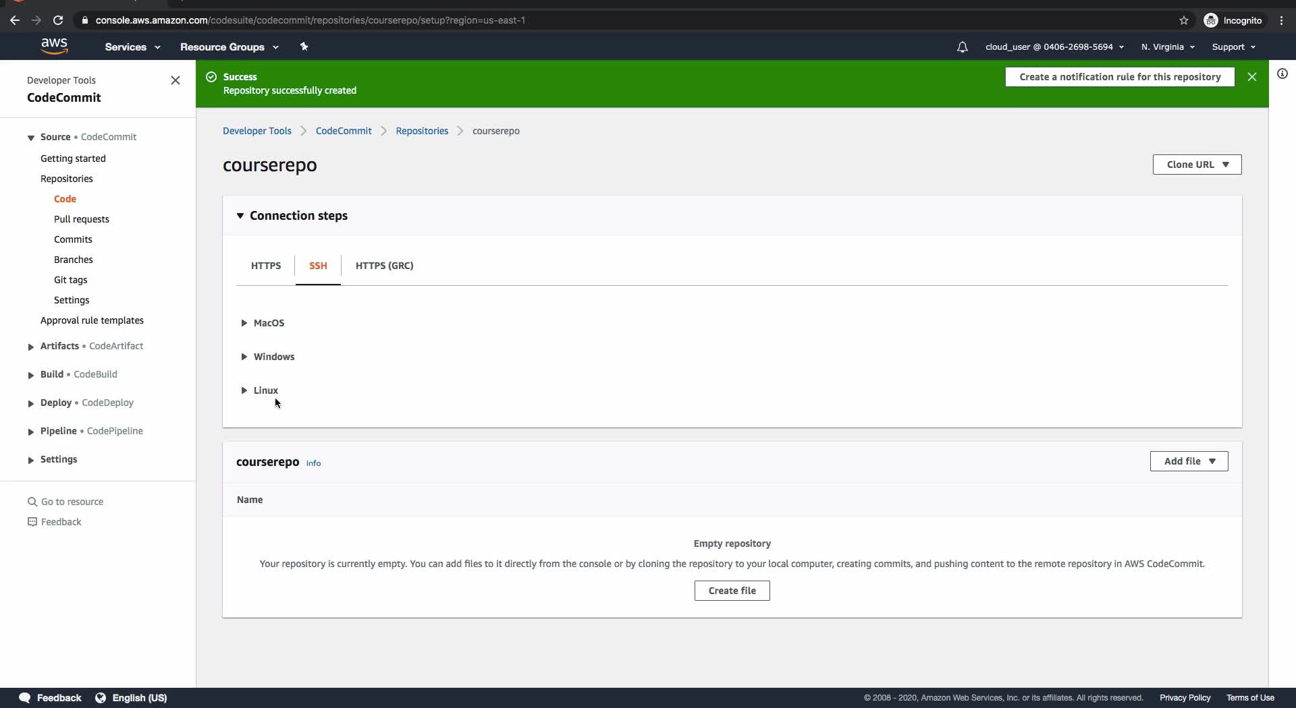1296x708 pixels.
Task: Expand the Pipeline CodePipeline section
Action: 30,432
